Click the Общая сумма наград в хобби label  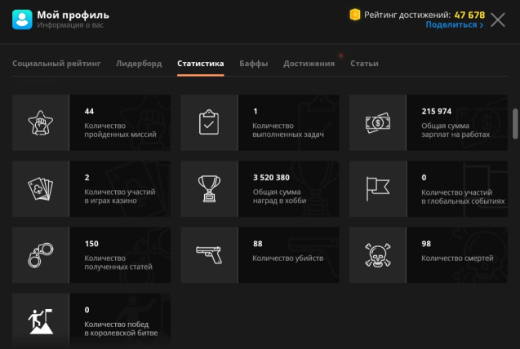tap(279, 197)
